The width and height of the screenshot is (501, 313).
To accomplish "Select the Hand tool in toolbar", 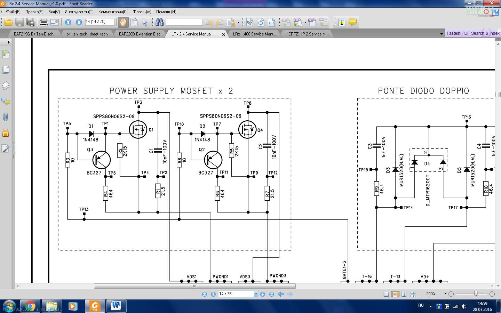I will (123, 22).
